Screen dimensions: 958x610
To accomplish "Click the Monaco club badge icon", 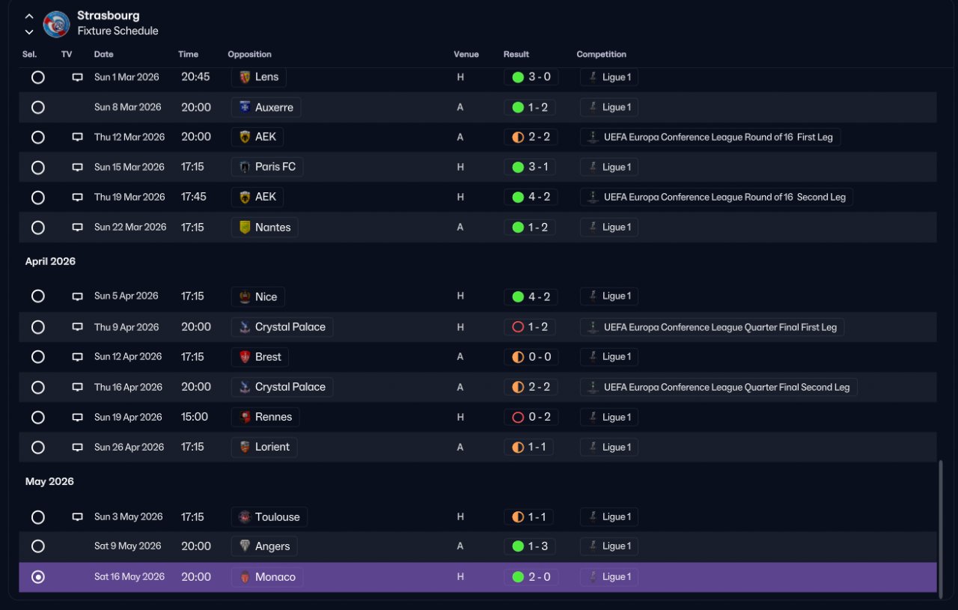I will click(244, 577).
